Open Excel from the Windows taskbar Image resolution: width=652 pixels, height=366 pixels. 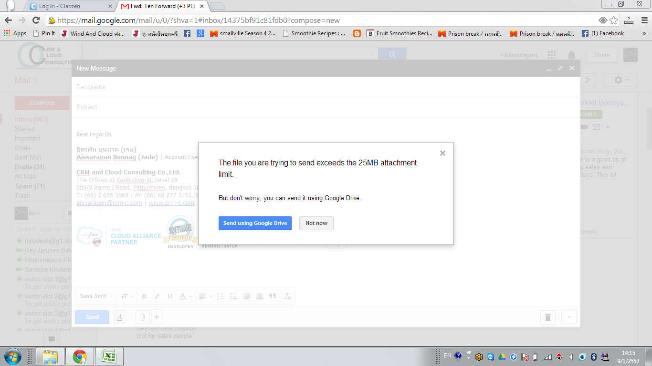coord(109,356)
